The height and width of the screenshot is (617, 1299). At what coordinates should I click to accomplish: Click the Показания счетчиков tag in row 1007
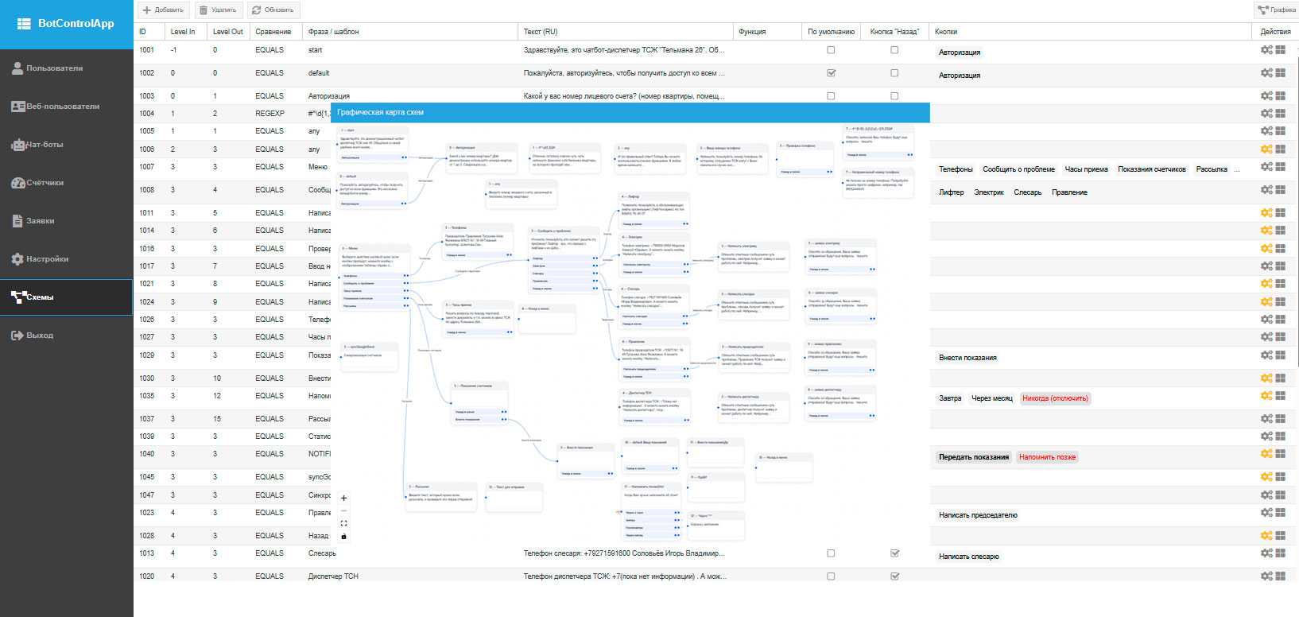coord(1151,169)
